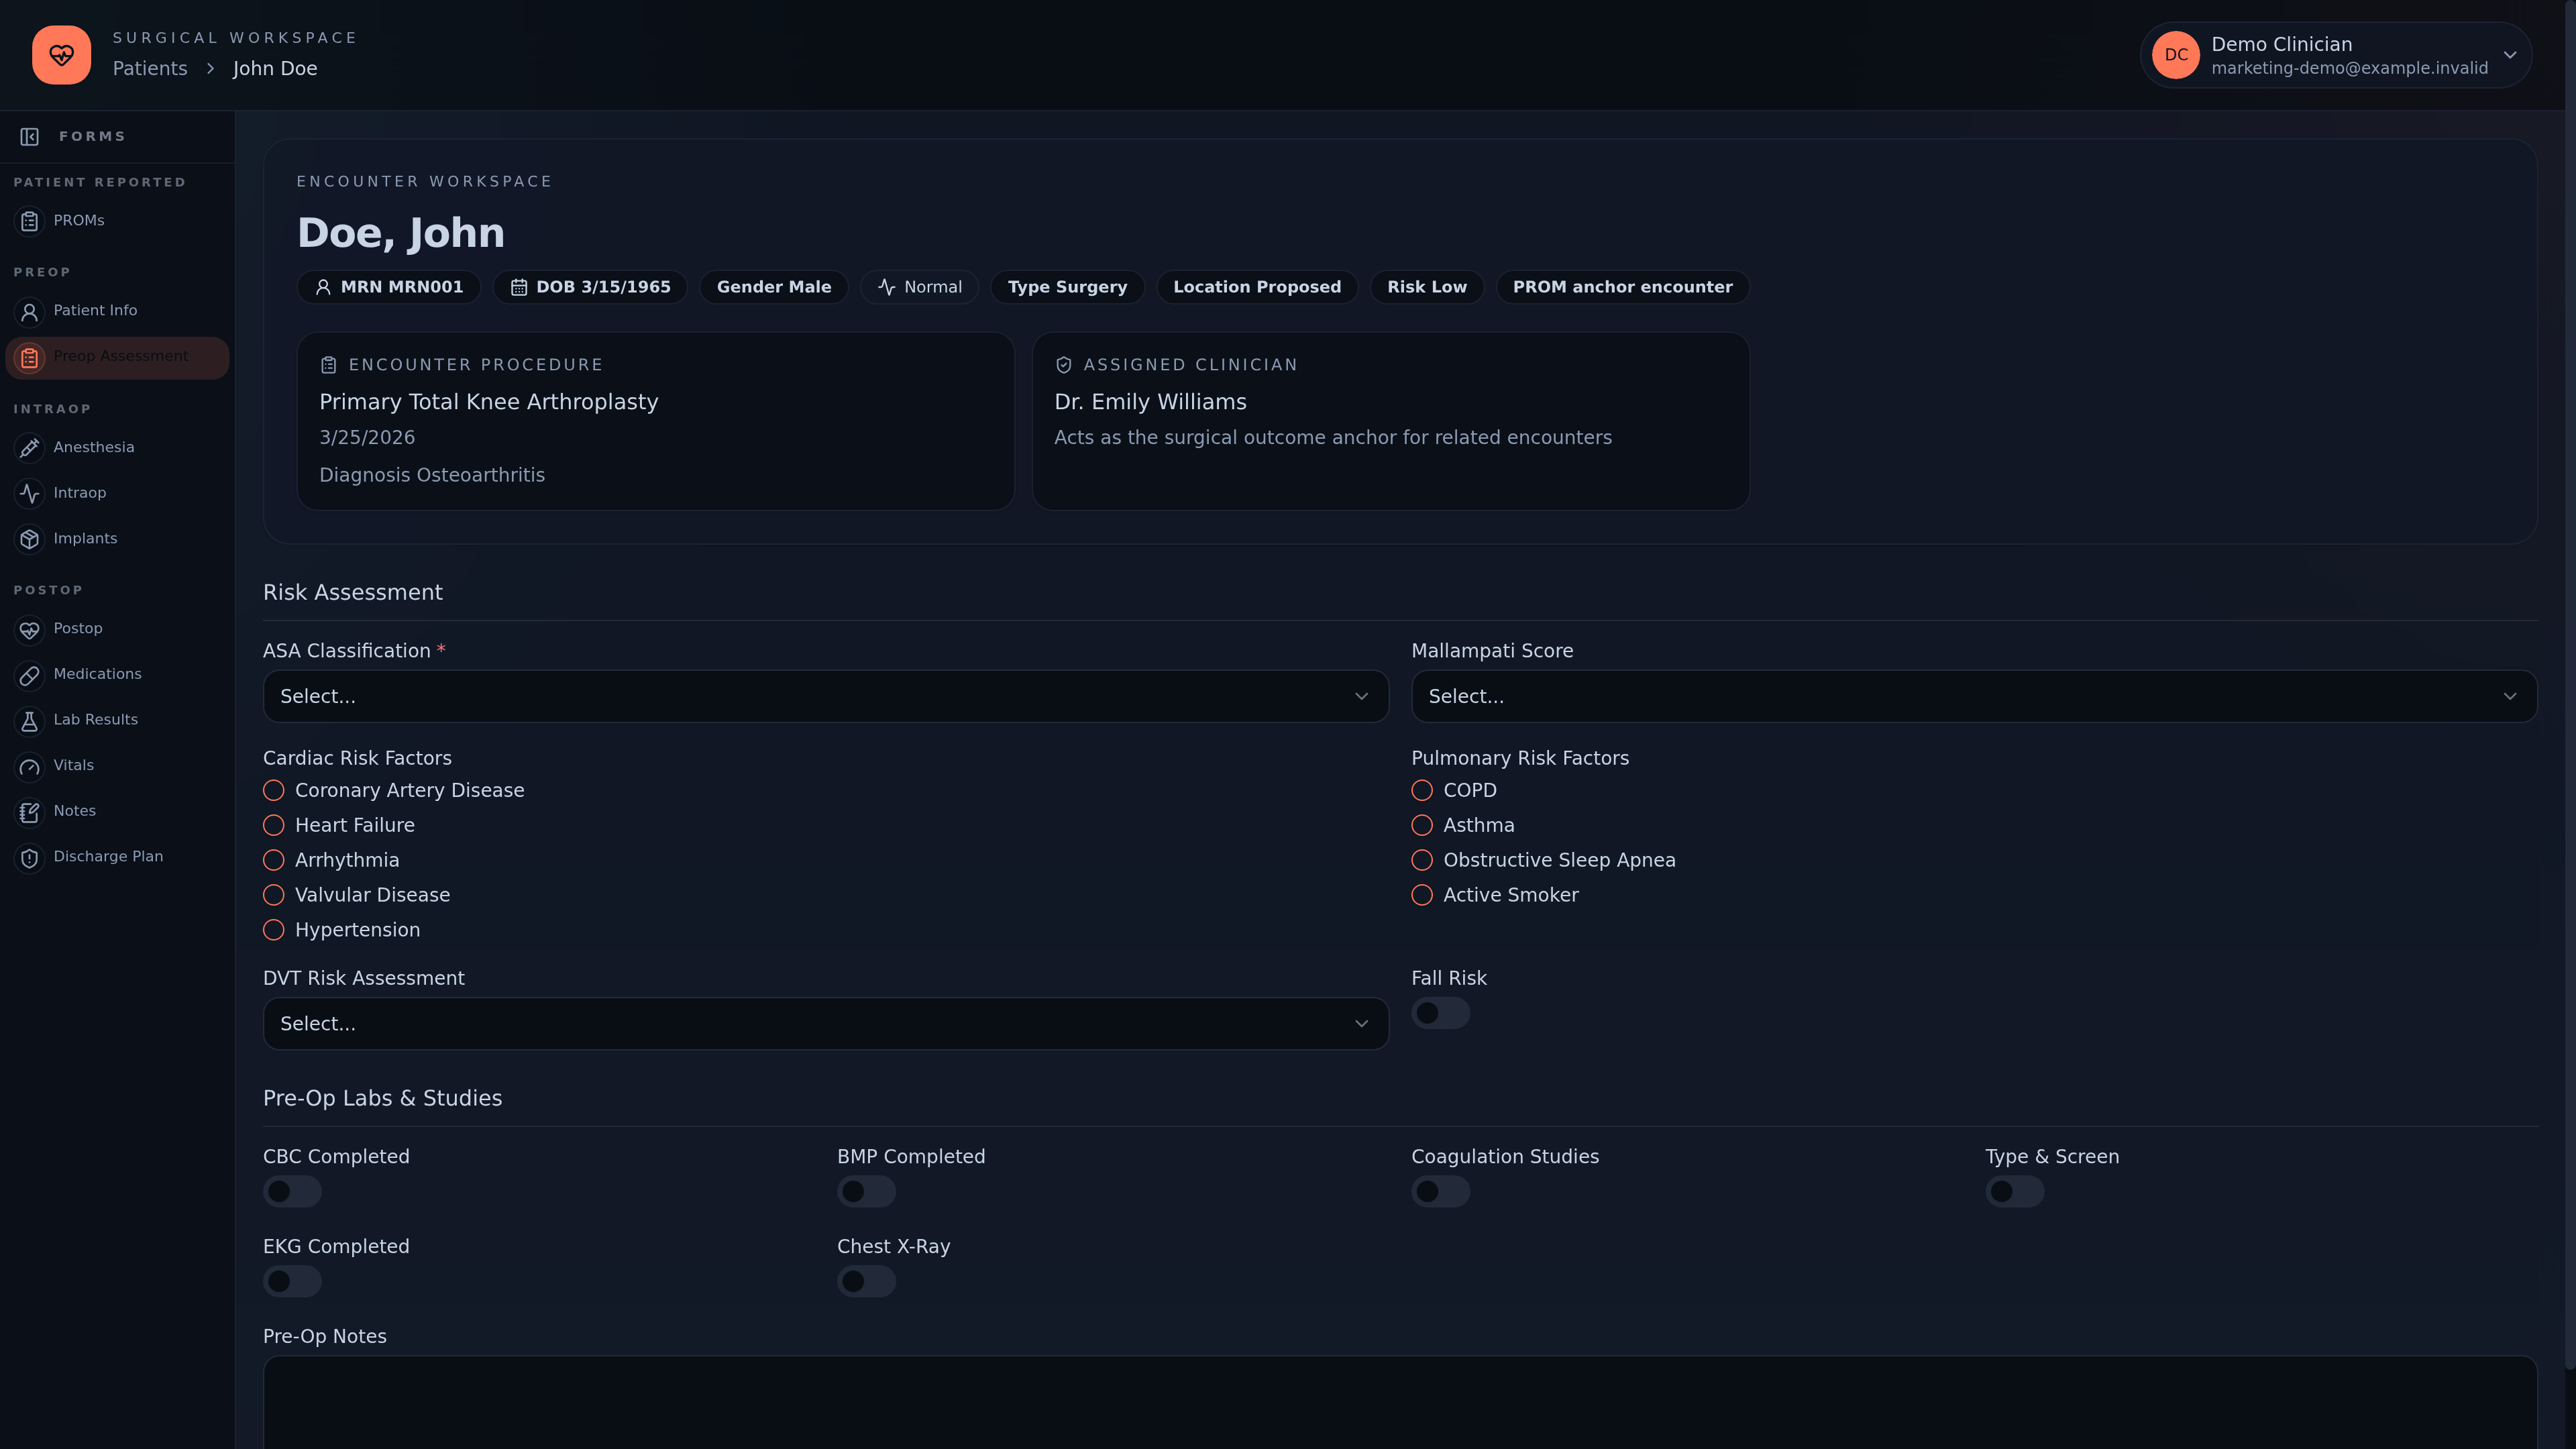Click the Postop heart-pulse icon
Viewport: 2576px width, 1449px height.
(30, 630)
